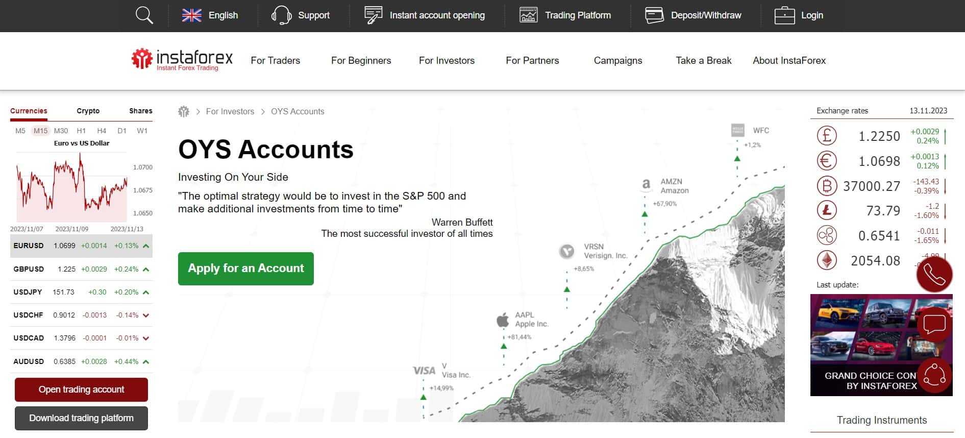The image size is (965, 438).
Task: Click the briefcase Login icon
Action: pyautogui.click(x=784, y=15)
